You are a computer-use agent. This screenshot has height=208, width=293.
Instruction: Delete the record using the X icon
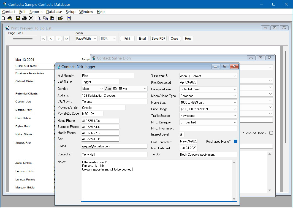tap(31, 18)
